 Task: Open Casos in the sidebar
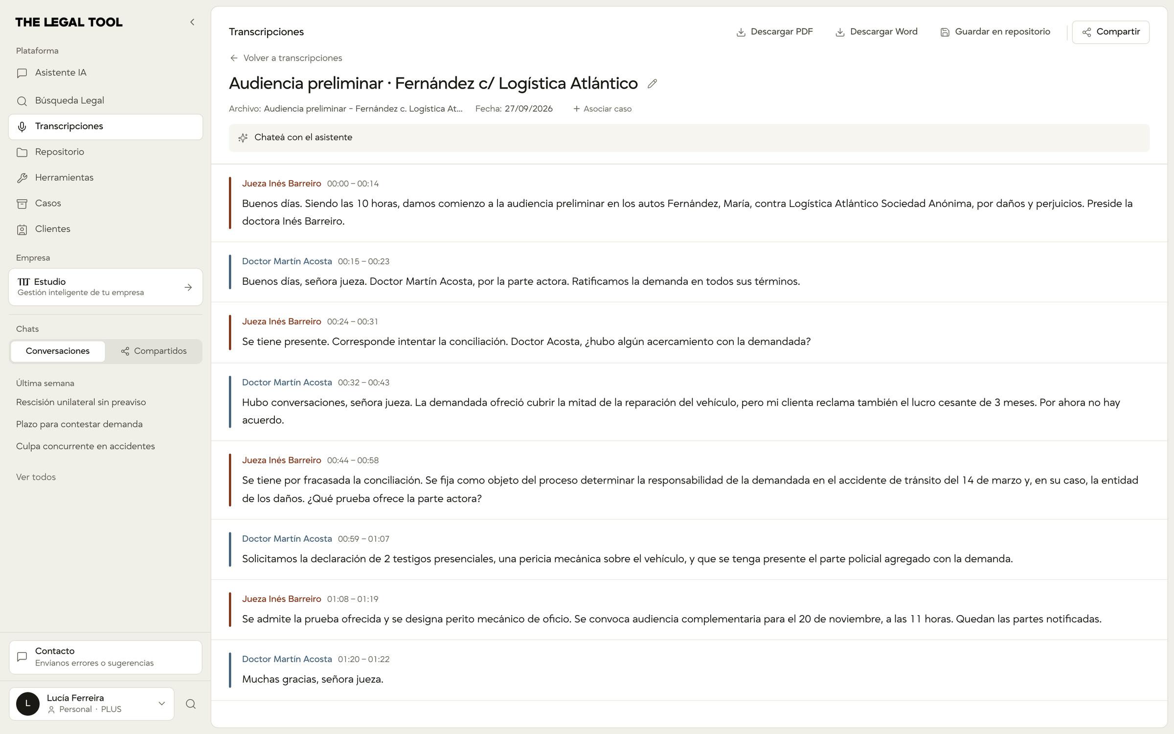click(x=105, y=204)
